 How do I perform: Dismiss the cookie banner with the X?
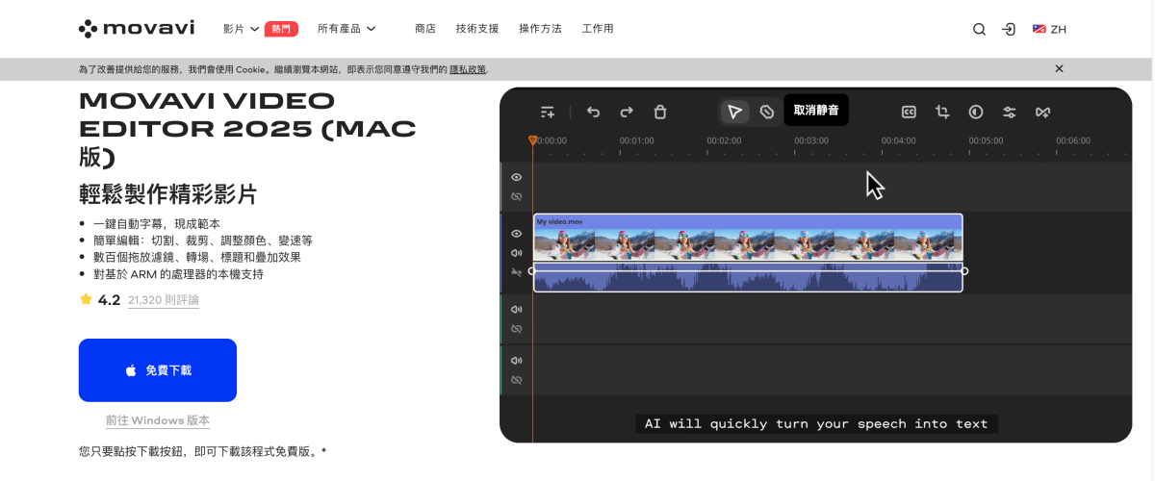[1059, 68]
